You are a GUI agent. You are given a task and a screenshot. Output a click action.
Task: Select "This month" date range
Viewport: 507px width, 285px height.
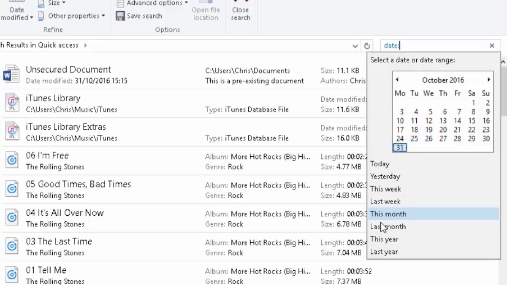click(388, 214)
